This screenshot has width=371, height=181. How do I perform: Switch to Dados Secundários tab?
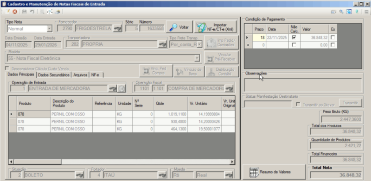pos(54,75)
